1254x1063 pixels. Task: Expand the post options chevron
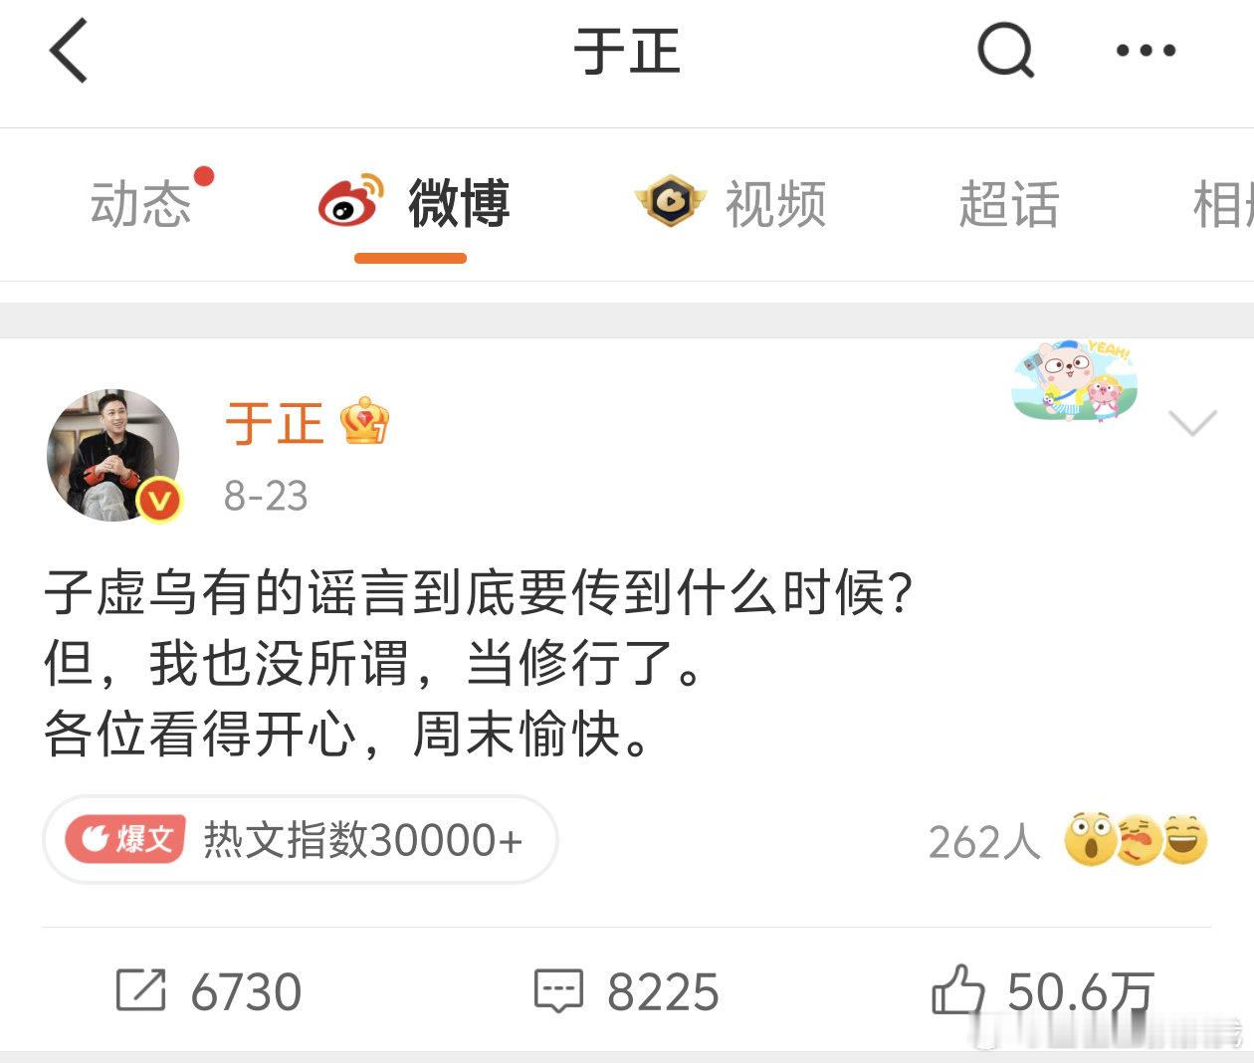[x=1192, y=423]
